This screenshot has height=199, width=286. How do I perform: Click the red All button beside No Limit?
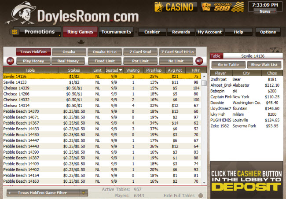click(199, 61)
